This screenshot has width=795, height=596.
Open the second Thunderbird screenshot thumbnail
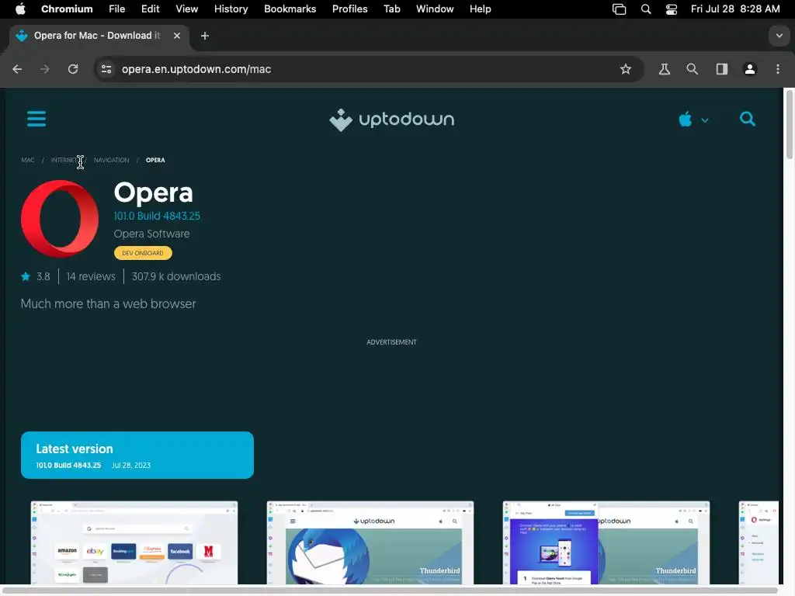pyautogui.click(x=370, y=542)
